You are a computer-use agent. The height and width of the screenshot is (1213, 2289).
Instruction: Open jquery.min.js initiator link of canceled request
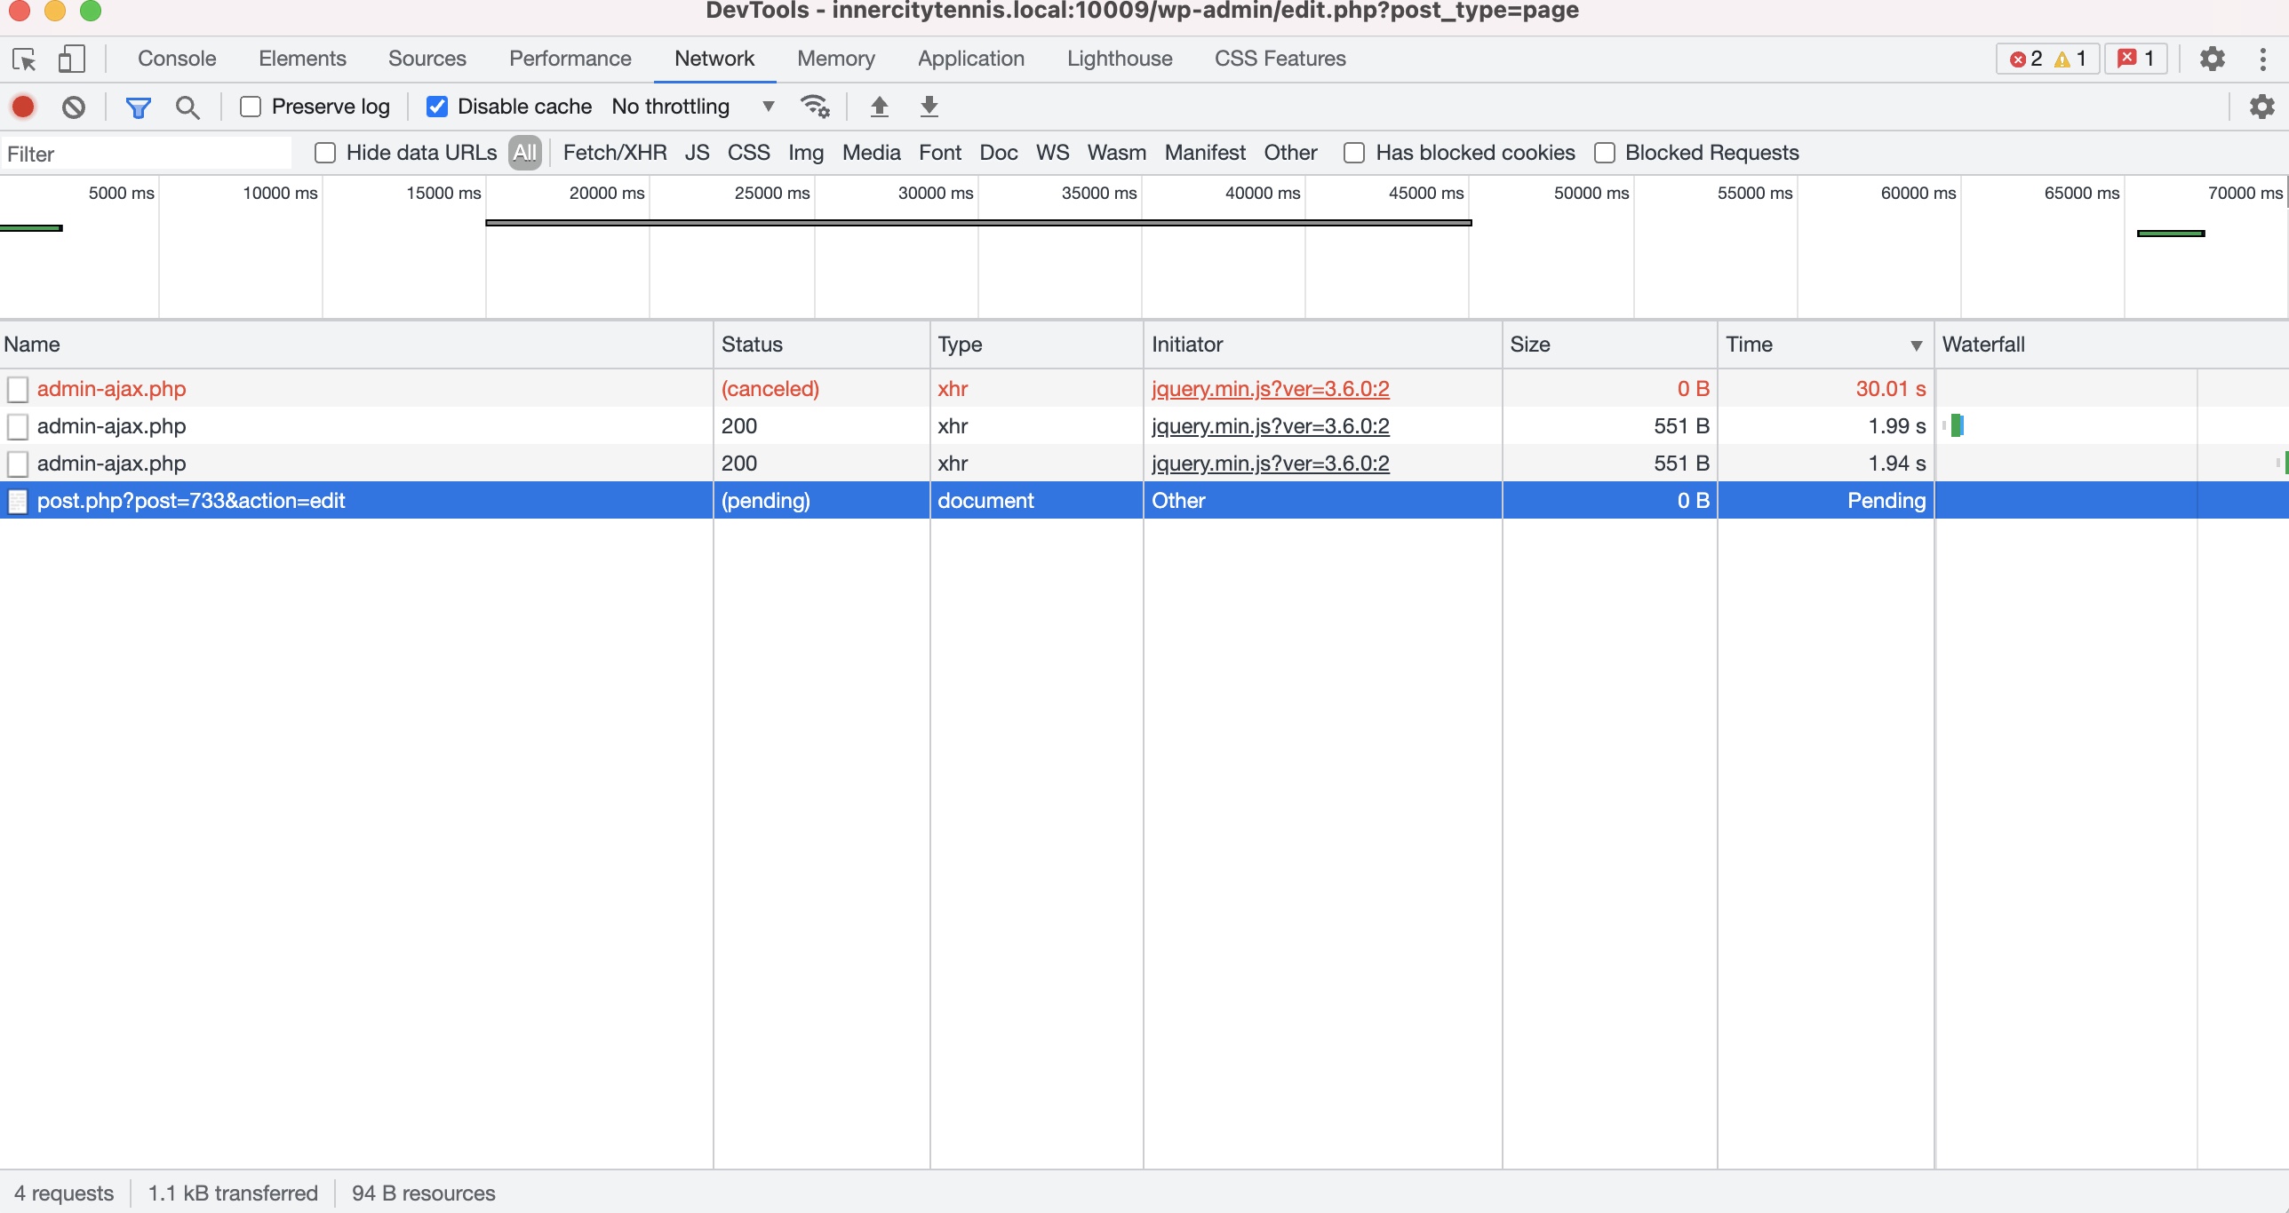pos(1270,389)
